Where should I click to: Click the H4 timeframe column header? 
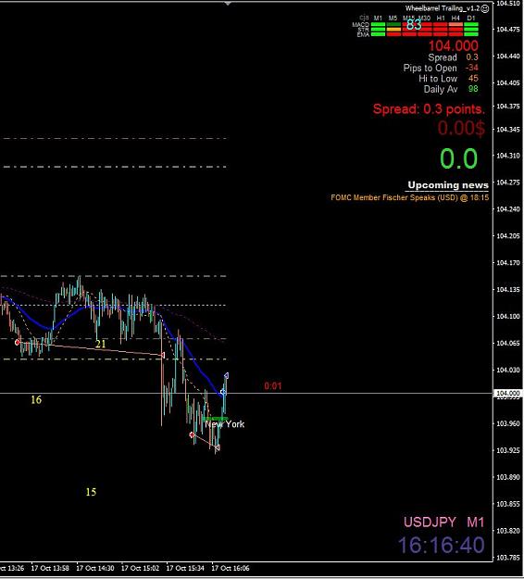tap(455, 18)
